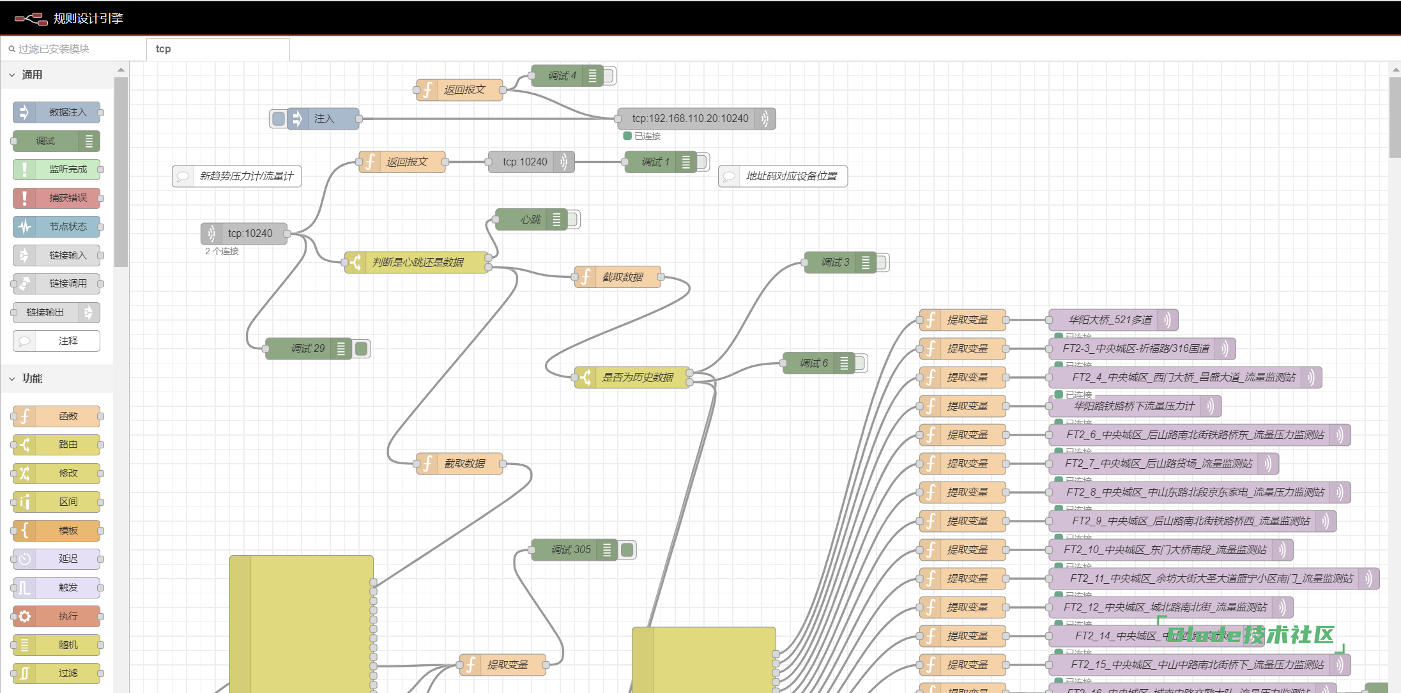Click the 规则设计引擎 header logo
The width and height of the screenshot is (1401, 693).
(31, 19)
